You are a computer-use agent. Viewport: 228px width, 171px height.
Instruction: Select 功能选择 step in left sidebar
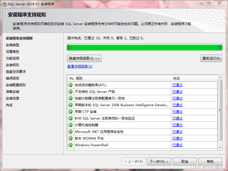click(x=13, y=58)
